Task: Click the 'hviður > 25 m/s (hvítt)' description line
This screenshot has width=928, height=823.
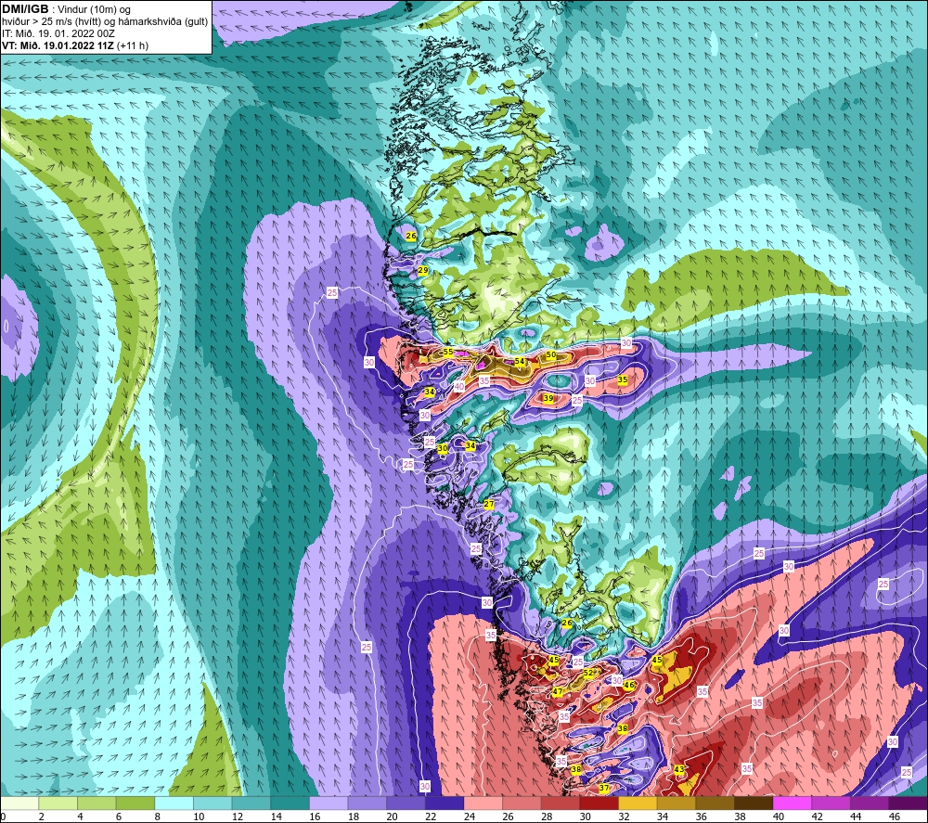Action: point(105,22)
